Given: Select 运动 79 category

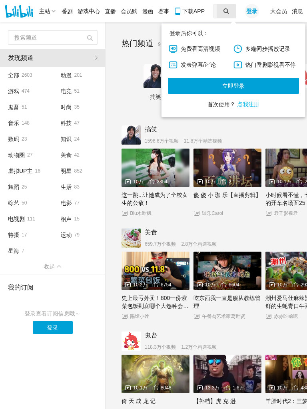Looking at the screenshot, I should pos(70,235).
